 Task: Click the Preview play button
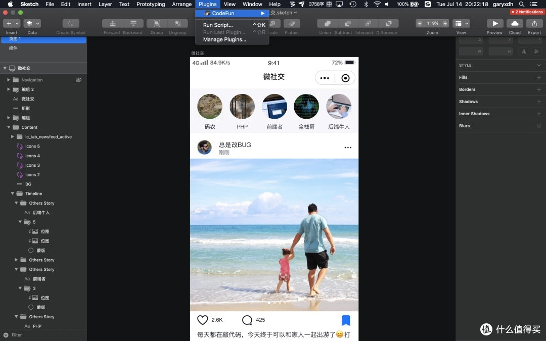click(495, 23)
